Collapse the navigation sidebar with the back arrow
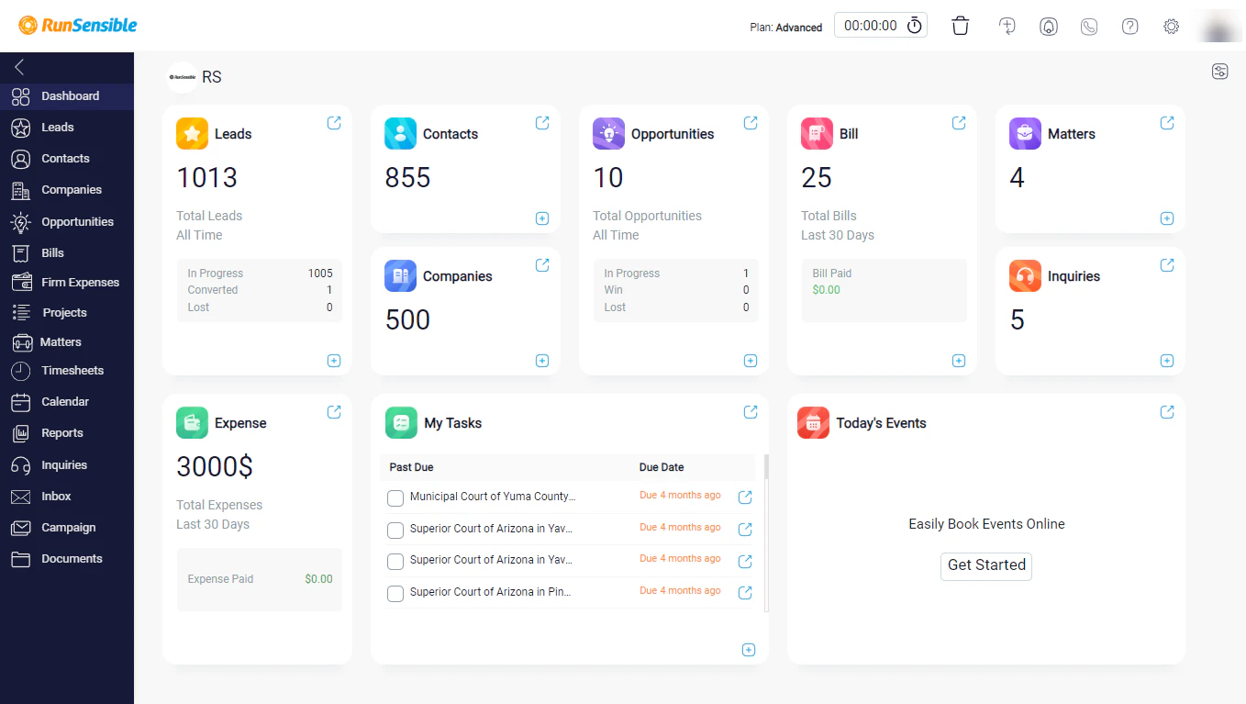The width and height of the screenshot is (1246, 704). (x=20, y=66)
